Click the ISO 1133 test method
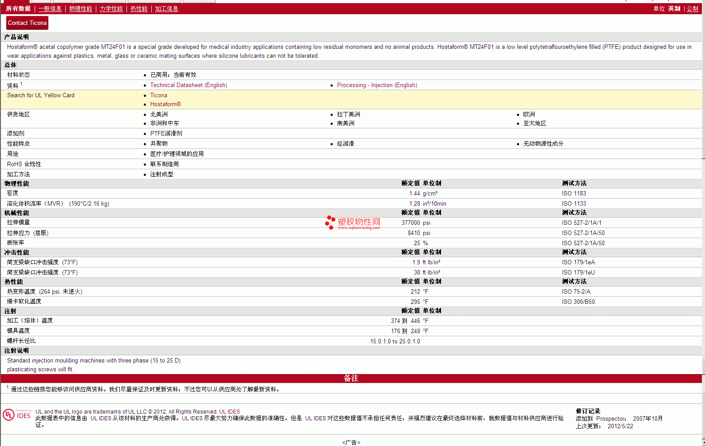The width and height of the screenshot is (705, 446). tap(574, 204)
